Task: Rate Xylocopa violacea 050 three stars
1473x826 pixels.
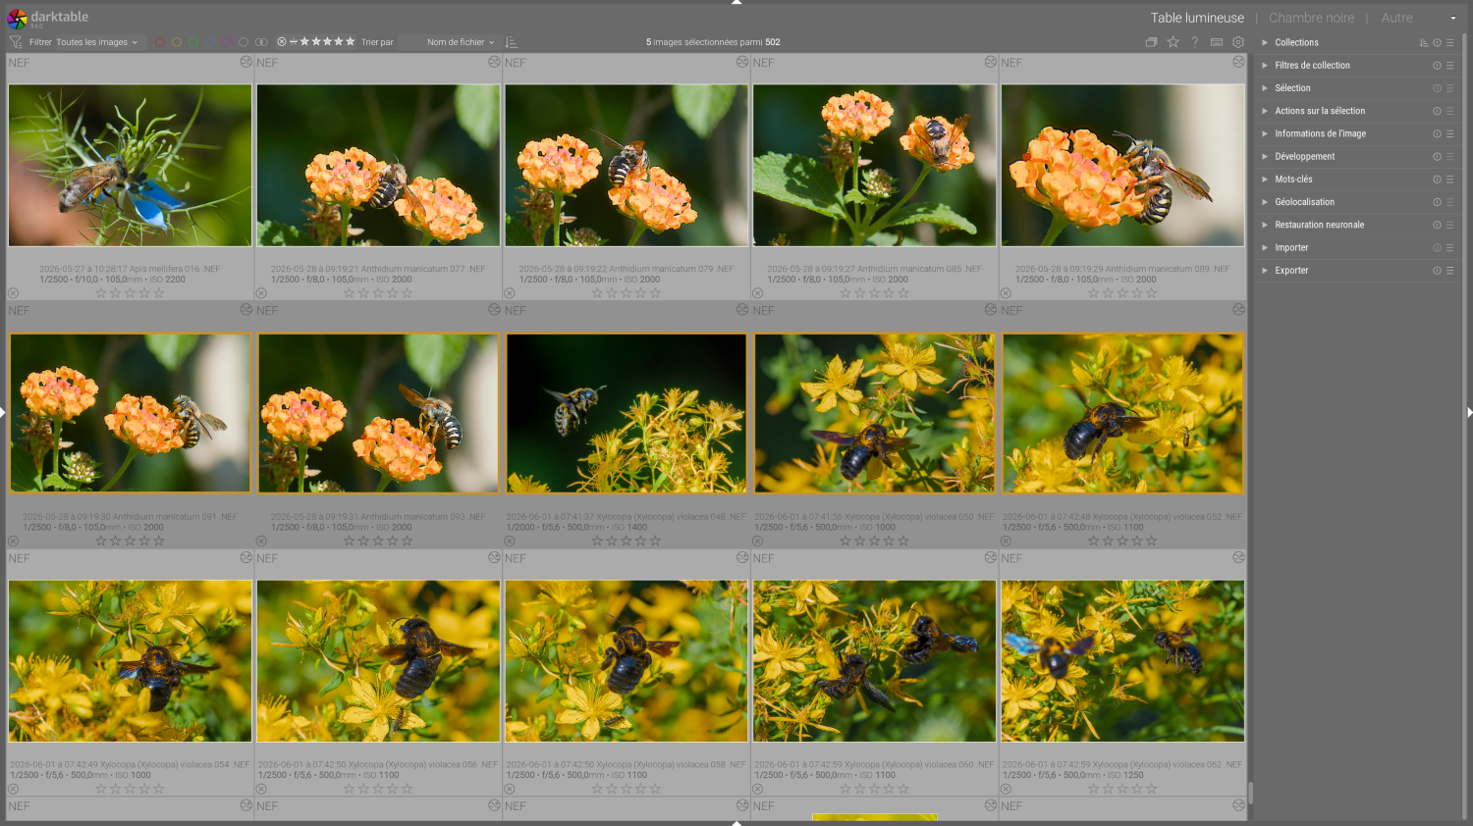Action: [x=874, y=542]
